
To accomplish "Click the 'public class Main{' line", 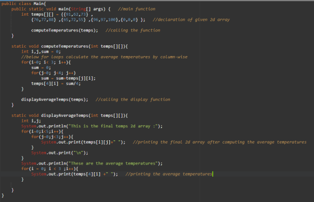I will (24, 3).
